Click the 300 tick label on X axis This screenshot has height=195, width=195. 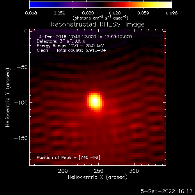[x=134, y=171]
